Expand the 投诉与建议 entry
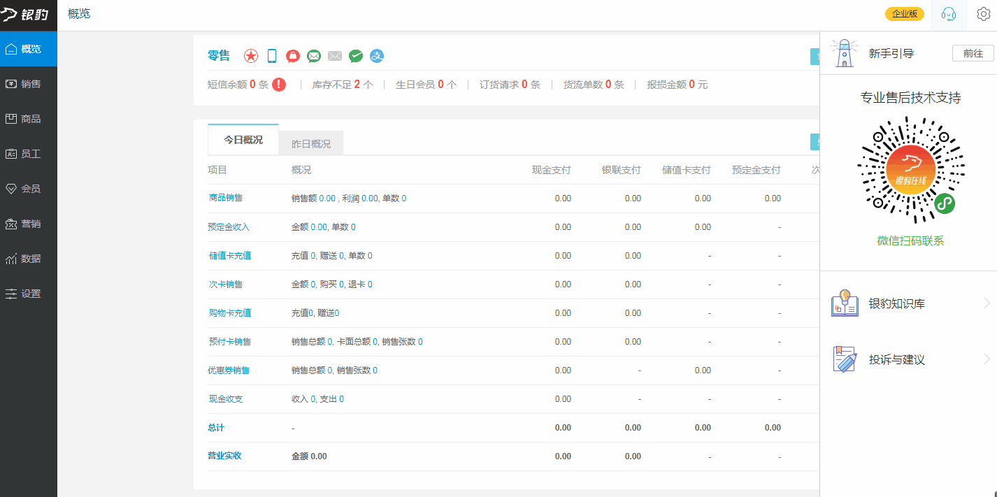This screenshot has width=997, height=497. tap(909, 359)
